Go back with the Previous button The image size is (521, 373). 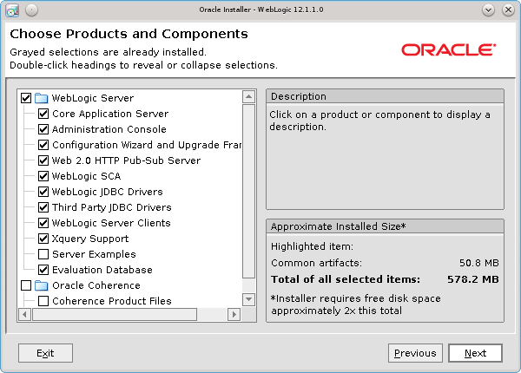415,353
